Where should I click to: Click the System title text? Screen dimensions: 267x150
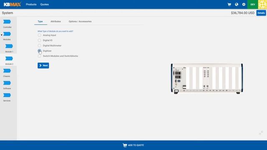[x=8, y=13]
